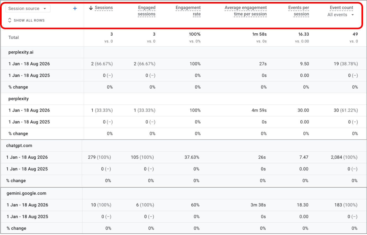
Task: Click perplexity engaged sessions 1 (33.33%)
Action: [145, 110]
